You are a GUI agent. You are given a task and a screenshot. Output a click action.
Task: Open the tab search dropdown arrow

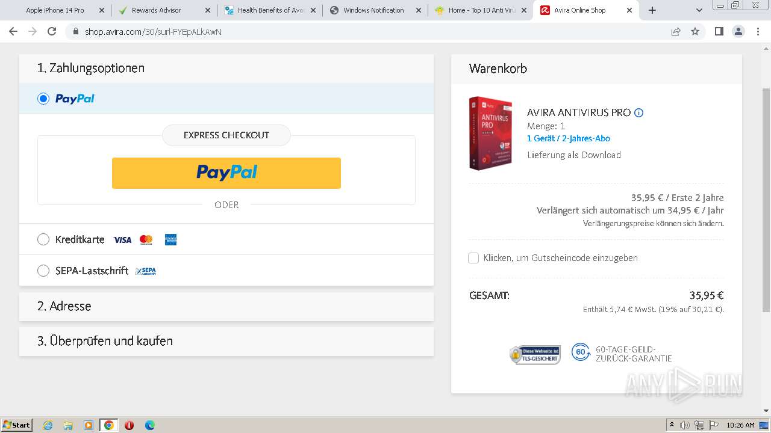699,10
